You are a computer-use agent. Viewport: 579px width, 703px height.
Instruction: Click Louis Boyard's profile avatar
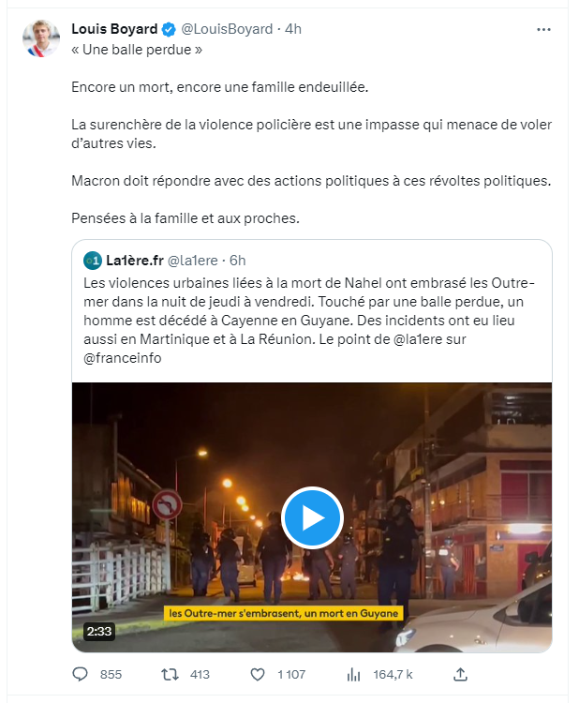click(x=41, y=38)
